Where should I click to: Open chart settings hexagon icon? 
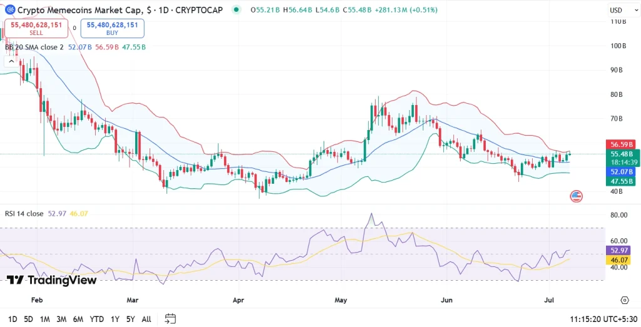tap(625, 300)
